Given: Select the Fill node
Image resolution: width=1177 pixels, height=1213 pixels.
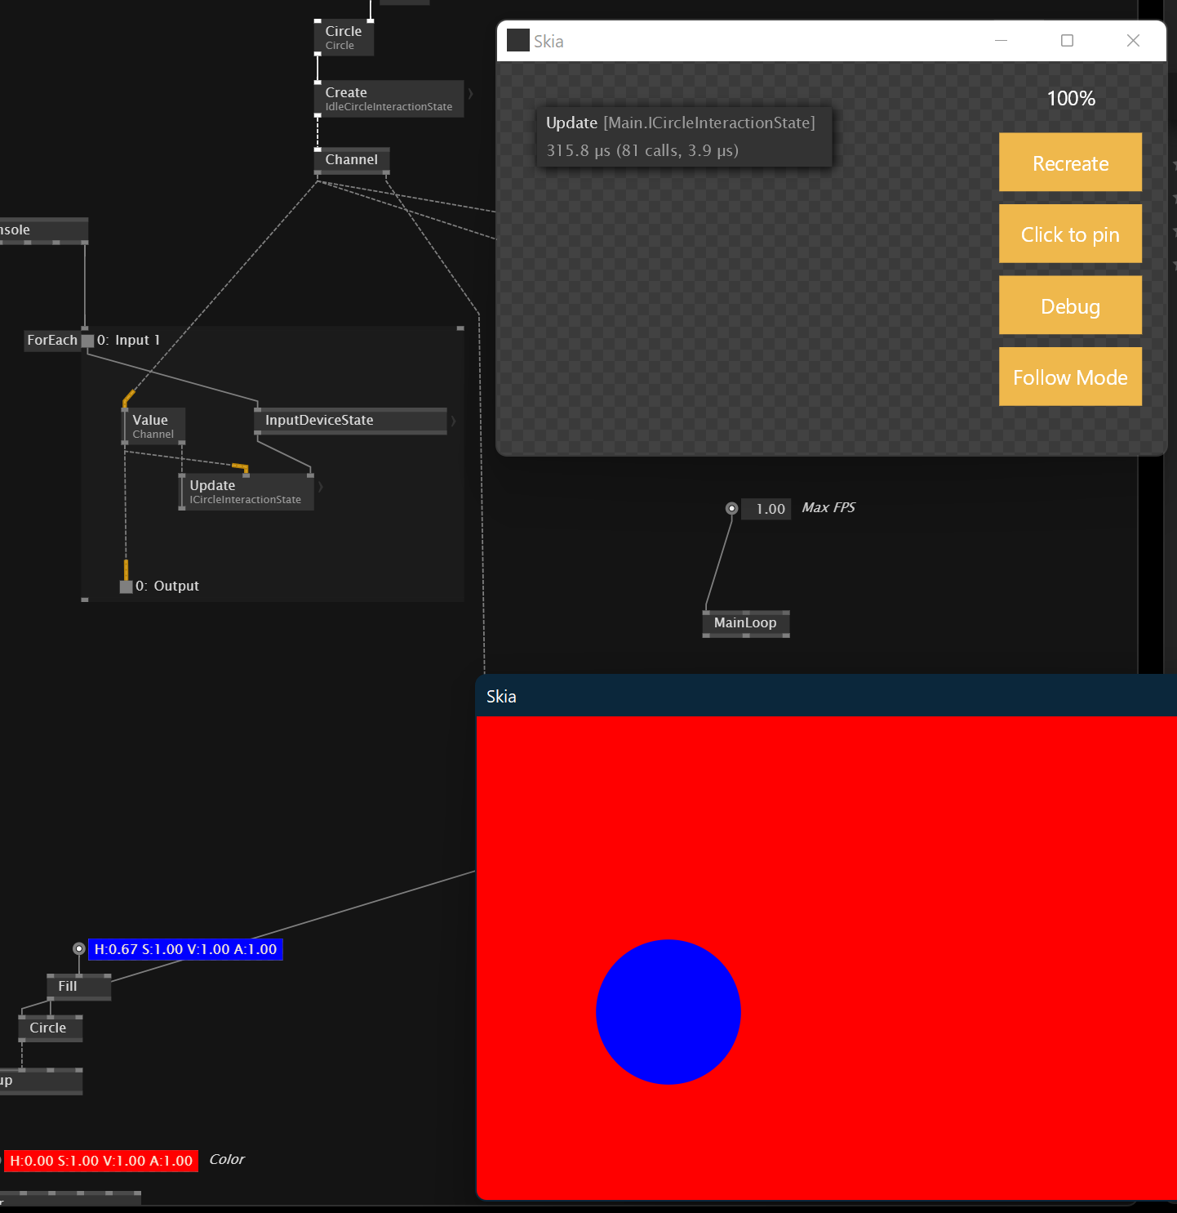Looking at the screenshot, I should click(x=79, y=987).
